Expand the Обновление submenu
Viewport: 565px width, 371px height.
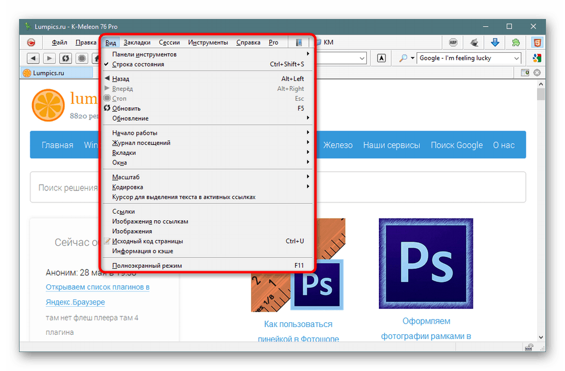(207, 118)
